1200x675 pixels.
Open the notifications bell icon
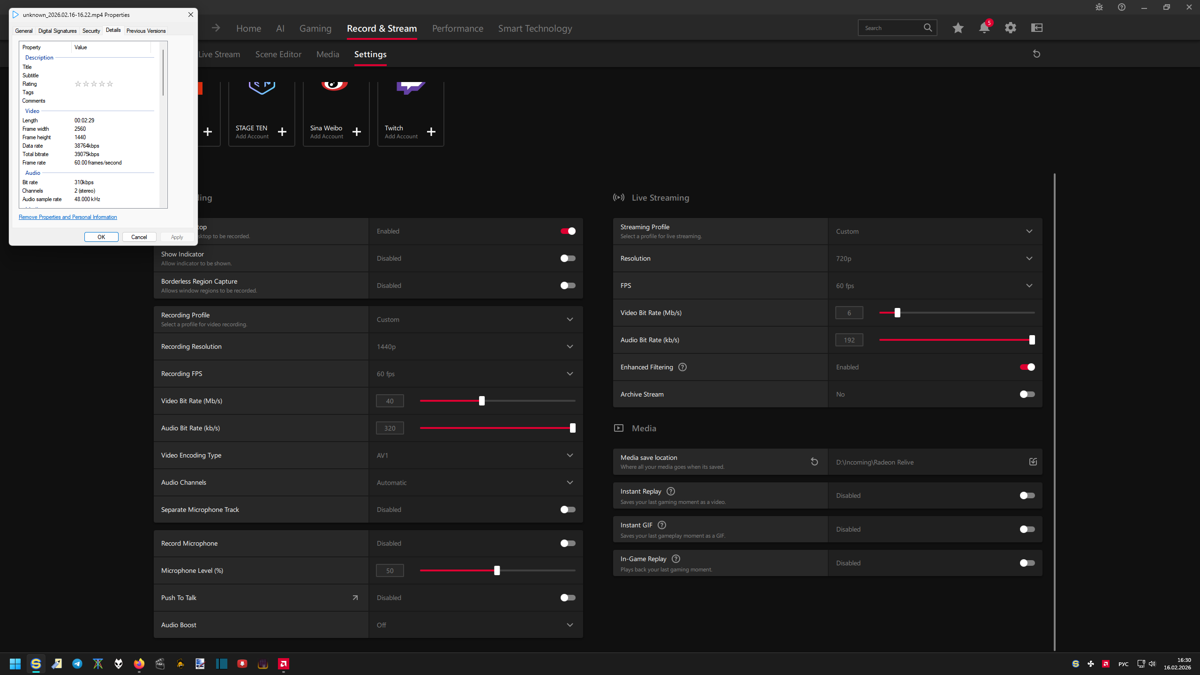(x=984, y=28)
